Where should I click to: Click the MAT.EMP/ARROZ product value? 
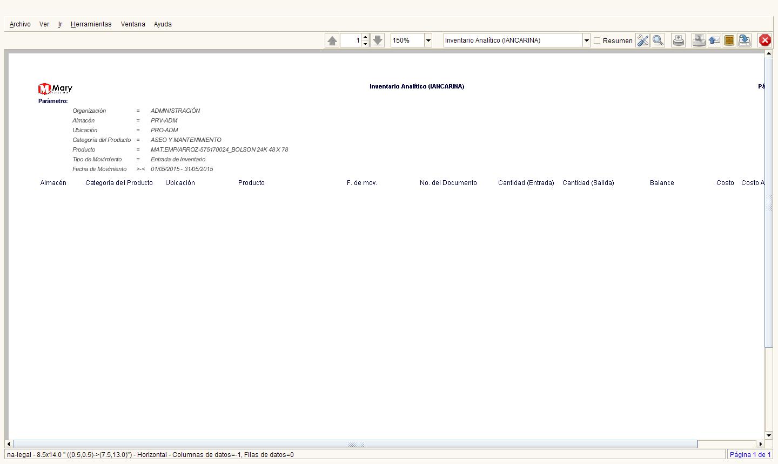(219, 149)
